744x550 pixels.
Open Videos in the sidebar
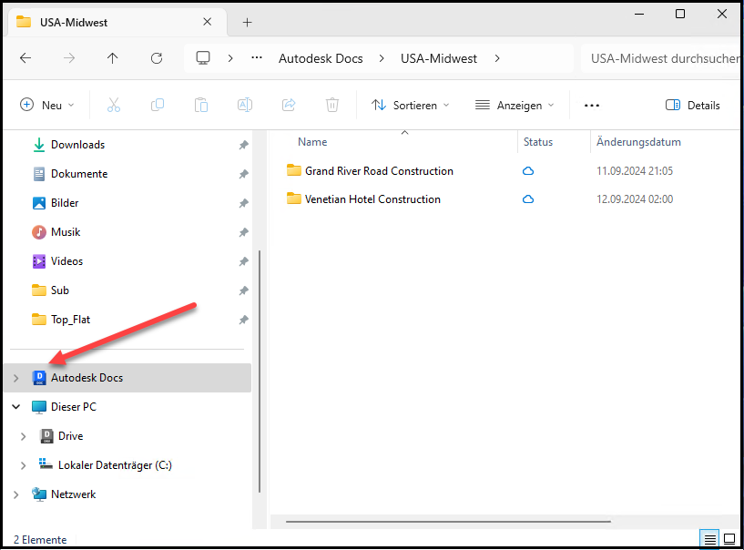66,261
